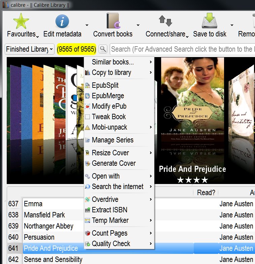Choose Extract ISBN from the menu

coord(119,210)
